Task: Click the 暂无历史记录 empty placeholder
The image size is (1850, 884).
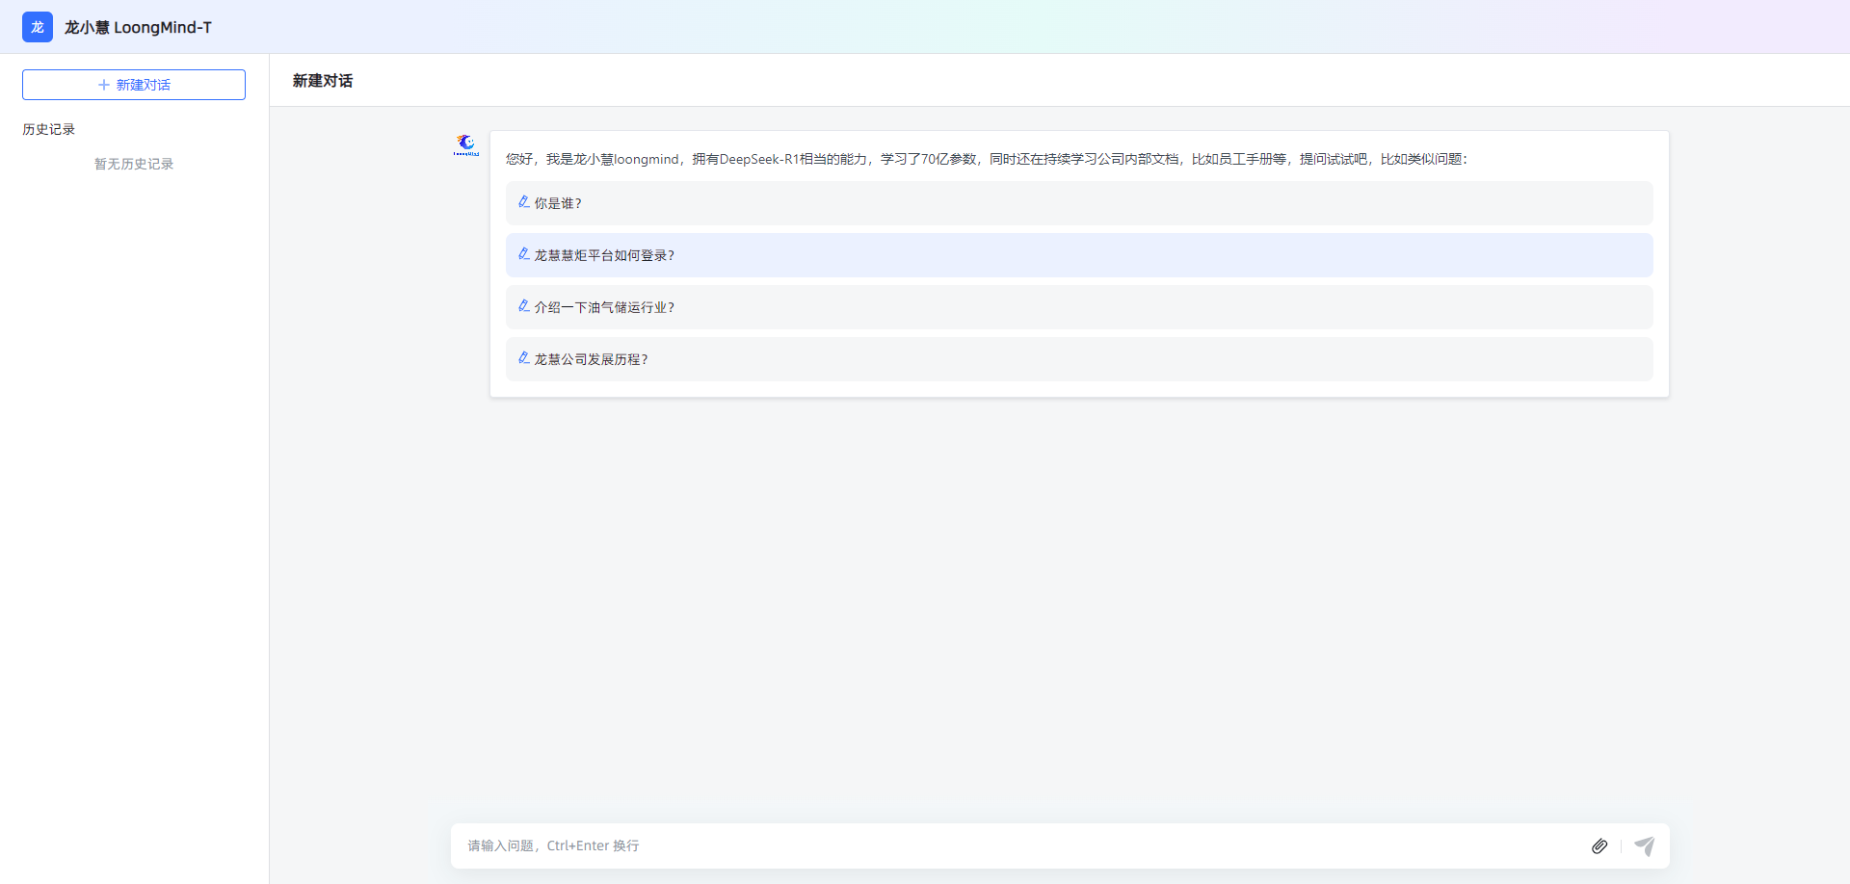Action: [134, 164]
